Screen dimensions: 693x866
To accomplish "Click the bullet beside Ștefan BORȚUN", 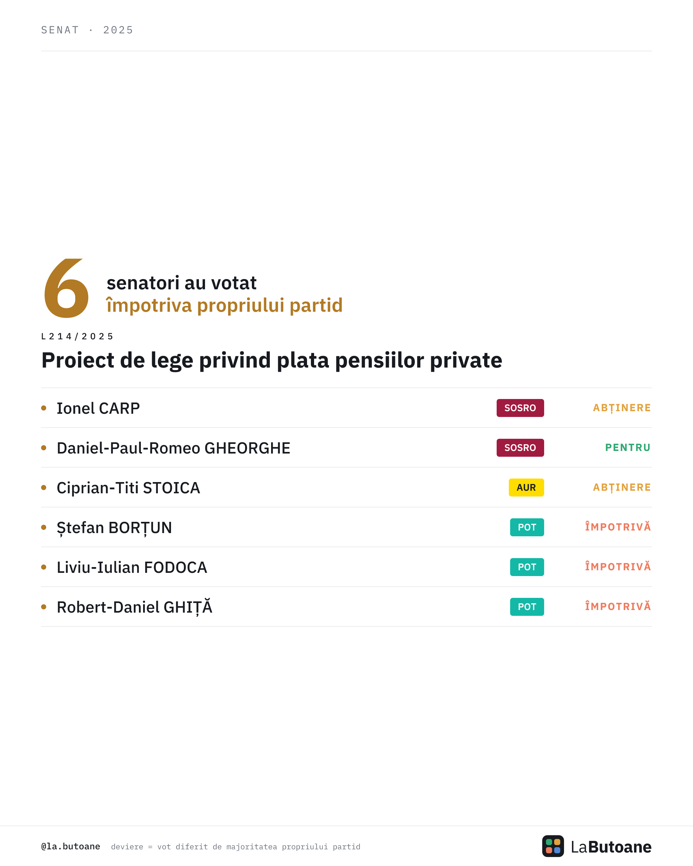I will point(44,527).
